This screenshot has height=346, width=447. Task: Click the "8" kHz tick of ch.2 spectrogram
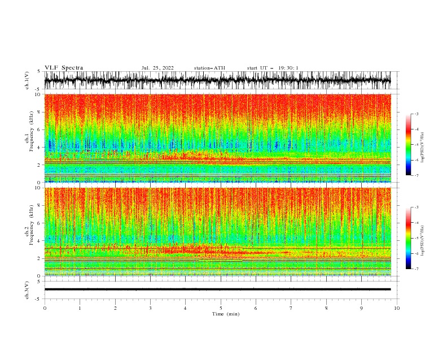40,206
